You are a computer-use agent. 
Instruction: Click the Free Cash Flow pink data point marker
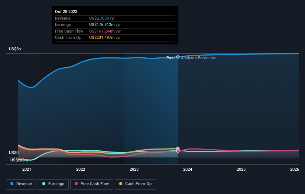pyautogui.click(x=178, y=151)
